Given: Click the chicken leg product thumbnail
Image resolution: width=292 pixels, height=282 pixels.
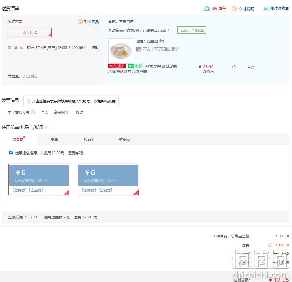Looking at the screenshot, I should coord(121,51).
